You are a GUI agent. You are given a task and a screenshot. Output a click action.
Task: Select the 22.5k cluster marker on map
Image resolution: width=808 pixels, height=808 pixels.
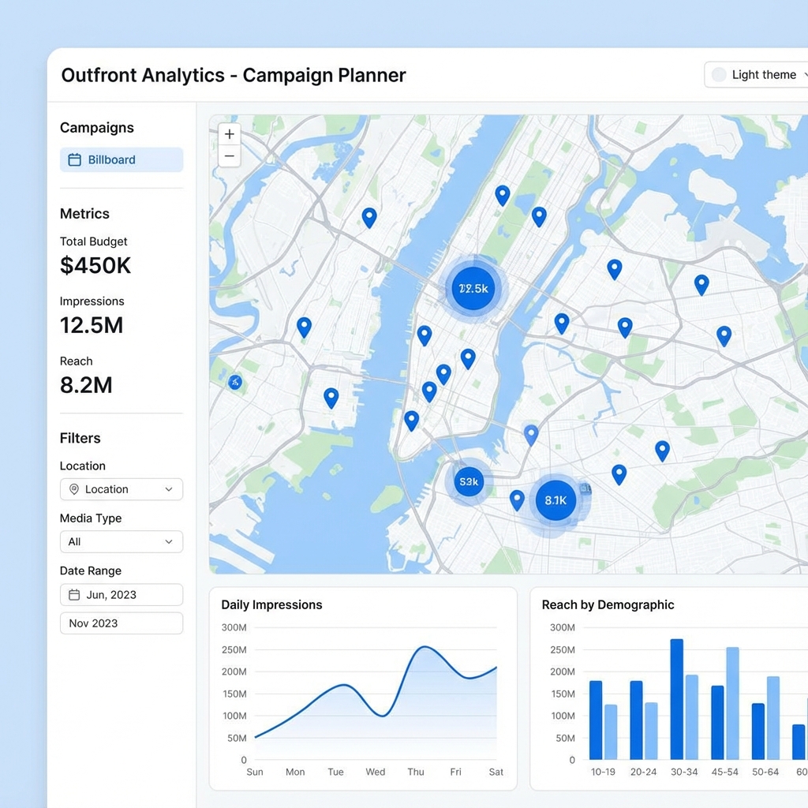pyautogui.click(x=473, y=289)
